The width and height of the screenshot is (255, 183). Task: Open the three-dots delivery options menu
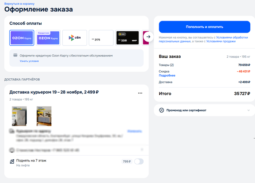click(140, 93)
